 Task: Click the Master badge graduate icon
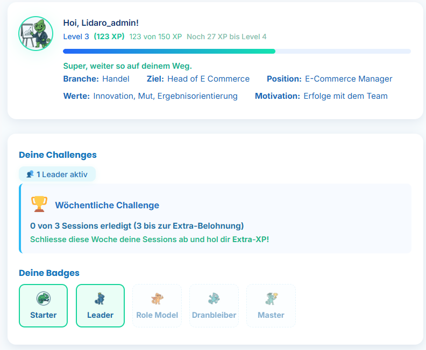click(271, 298)
